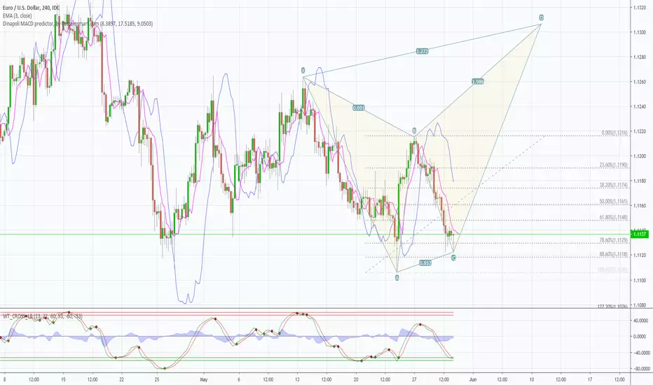
Task: Click 1.1180 on the price axis
Action: click(x=640, y=181)
